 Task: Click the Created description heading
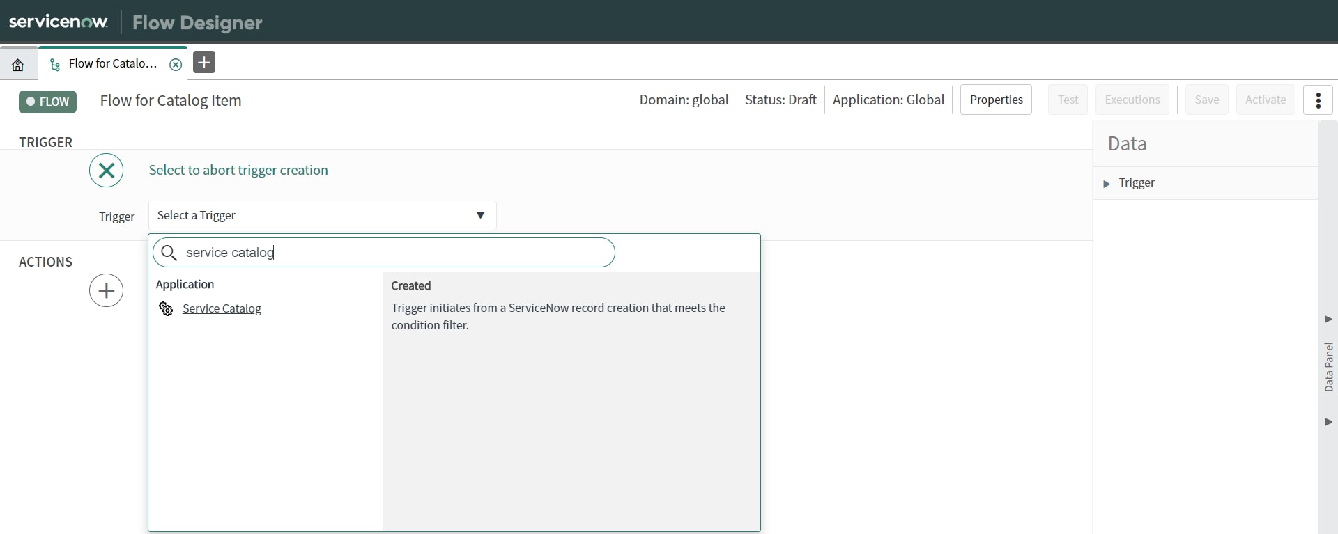pos(411,285)
